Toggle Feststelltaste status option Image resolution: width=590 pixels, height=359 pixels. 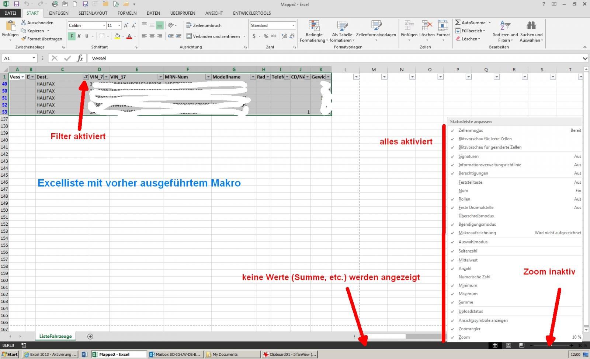click(x=515, y=182)
